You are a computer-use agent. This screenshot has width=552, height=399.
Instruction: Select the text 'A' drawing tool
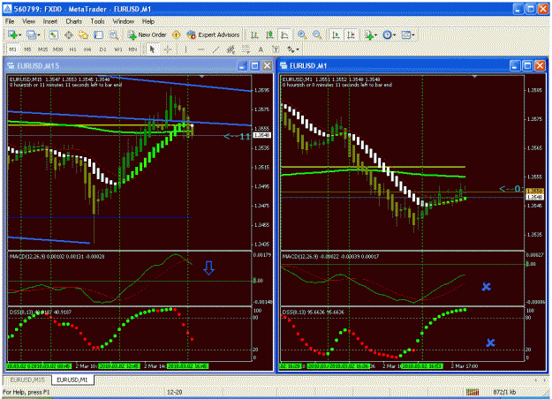[261, 49]
